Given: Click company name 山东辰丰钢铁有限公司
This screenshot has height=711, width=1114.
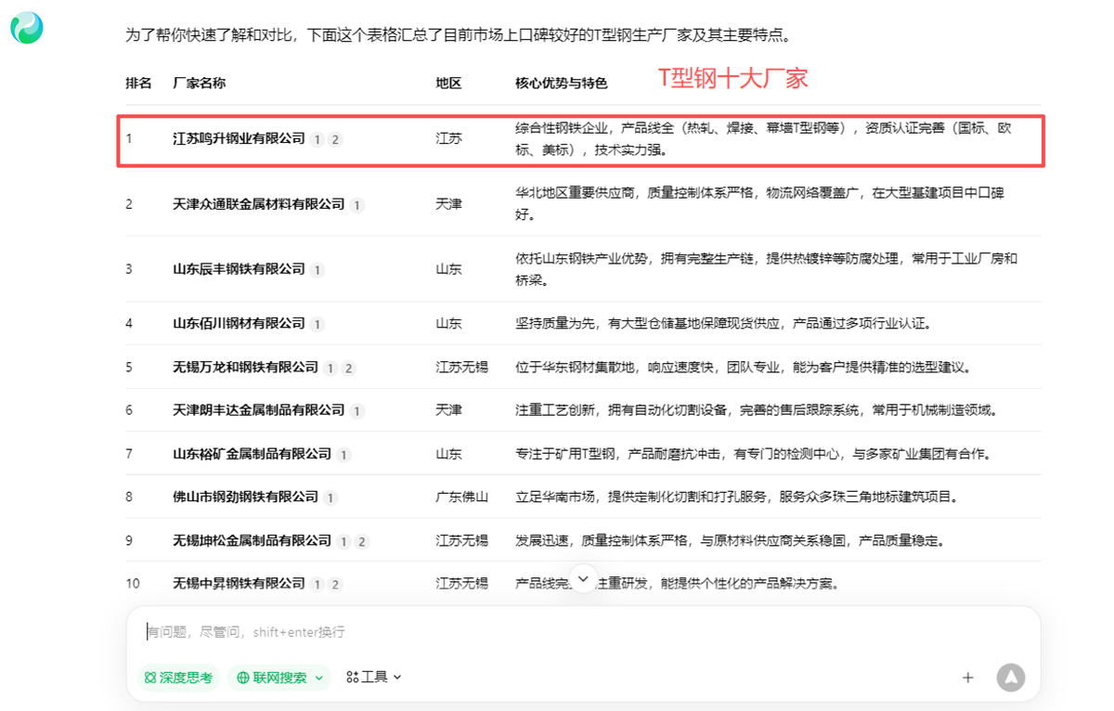Looking at the screenshot, I should [x=239, y=269].
